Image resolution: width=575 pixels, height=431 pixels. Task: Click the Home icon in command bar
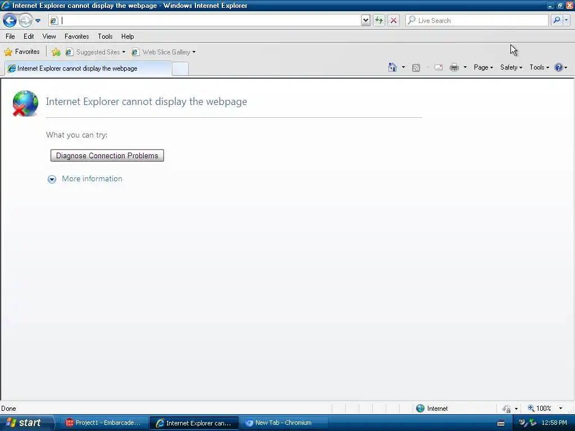(393, 67)
